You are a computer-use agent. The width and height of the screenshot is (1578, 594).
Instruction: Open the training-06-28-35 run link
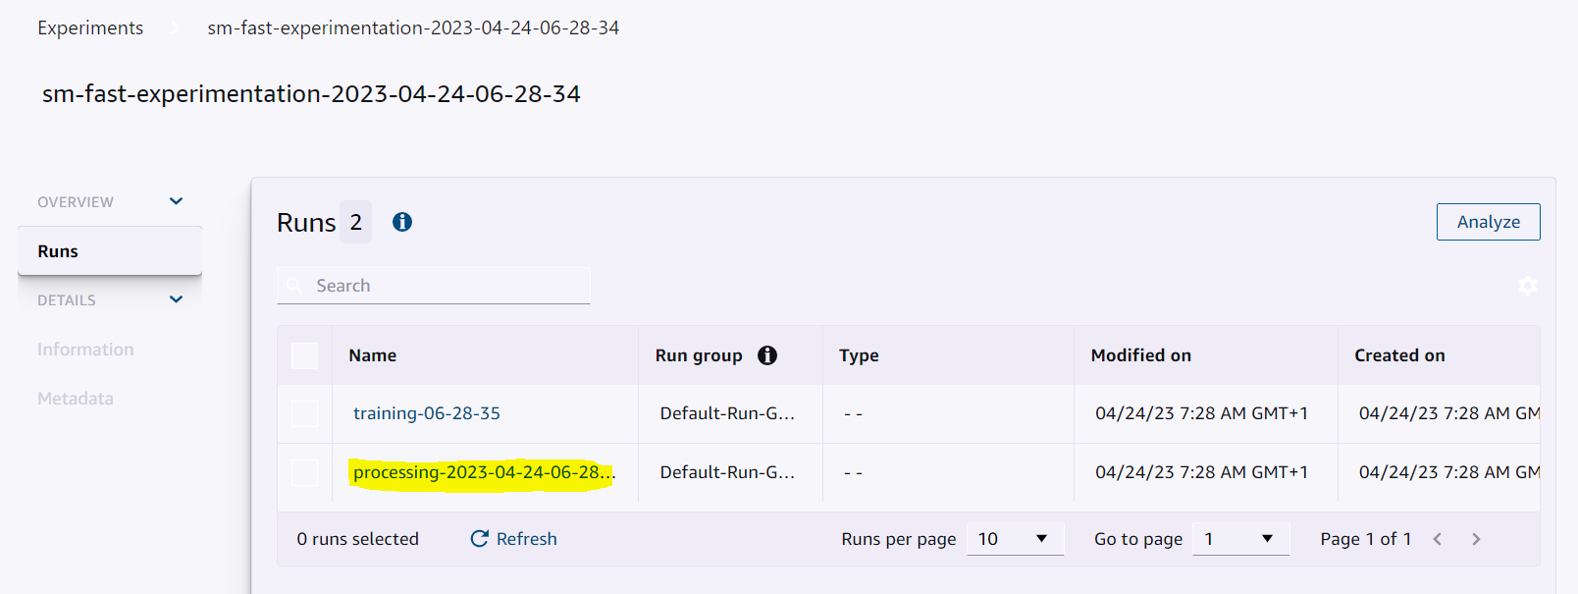point(427,413)
